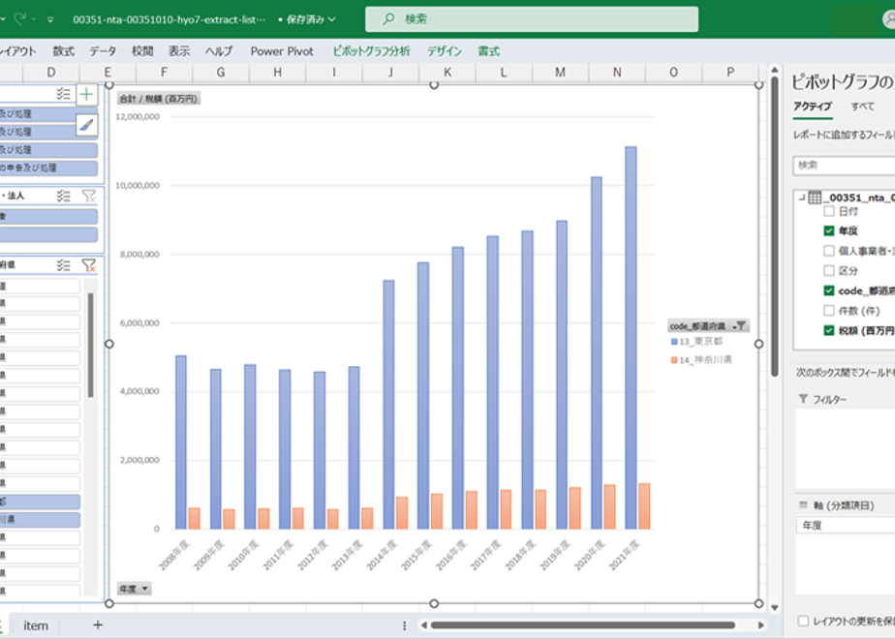Screen dimensions: 895x639
Task: Select the first 及び処理 slicer item
Action: click(48, 113)
